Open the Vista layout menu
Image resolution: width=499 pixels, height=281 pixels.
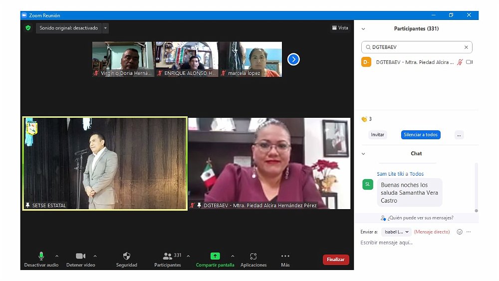(340, 28)
